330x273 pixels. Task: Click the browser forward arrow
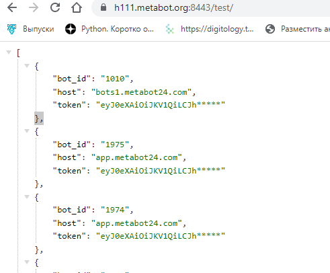(34, 7)
